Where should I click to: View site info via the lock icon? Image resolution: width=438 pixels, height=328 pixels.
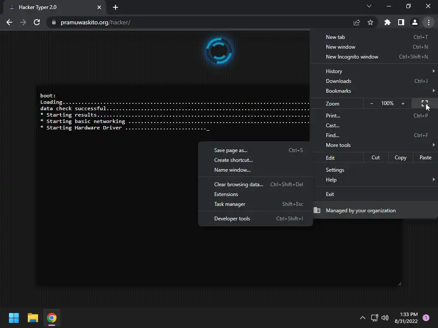tap(54, 22)
